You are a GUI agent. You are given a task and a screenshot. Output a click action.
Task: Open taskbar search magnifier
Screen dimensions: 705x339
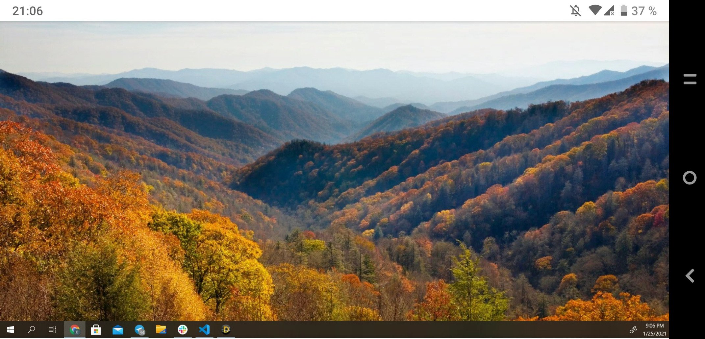tap(31, 329)
